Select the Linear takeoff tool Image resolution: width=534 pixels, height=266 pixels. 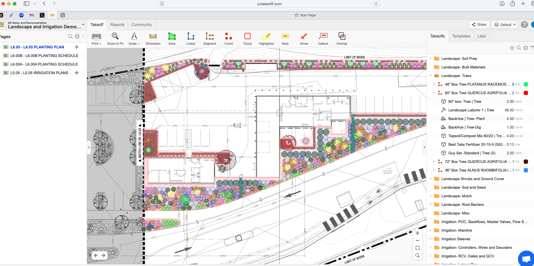click(191, 38)
